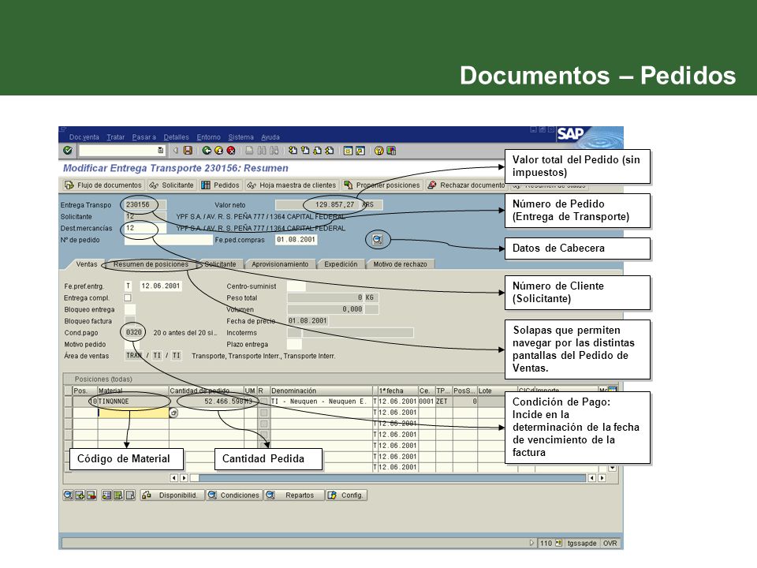
Task: Switch to the Resumen de posiciones tab
Action: click(x=151, y=264)
